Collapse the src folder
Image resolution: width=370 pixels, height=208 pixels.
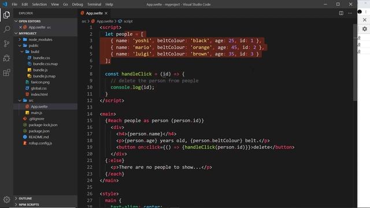tap(31, 101)
